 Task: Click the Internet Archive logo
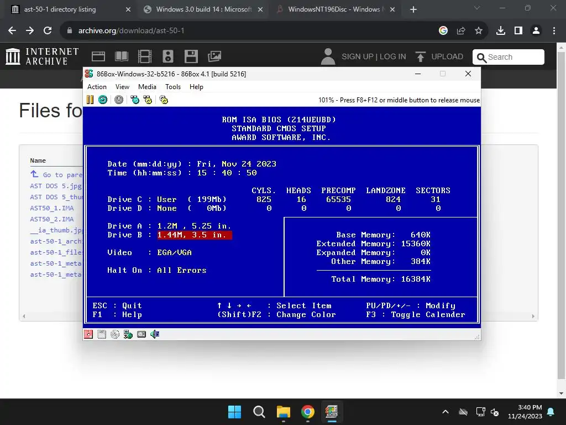[x=42, y=56]
